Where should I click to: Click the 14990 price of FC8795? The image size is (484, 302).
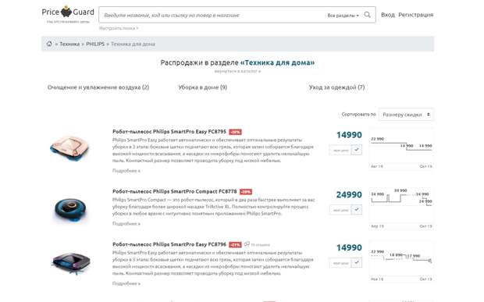click(x=349, y=135)
